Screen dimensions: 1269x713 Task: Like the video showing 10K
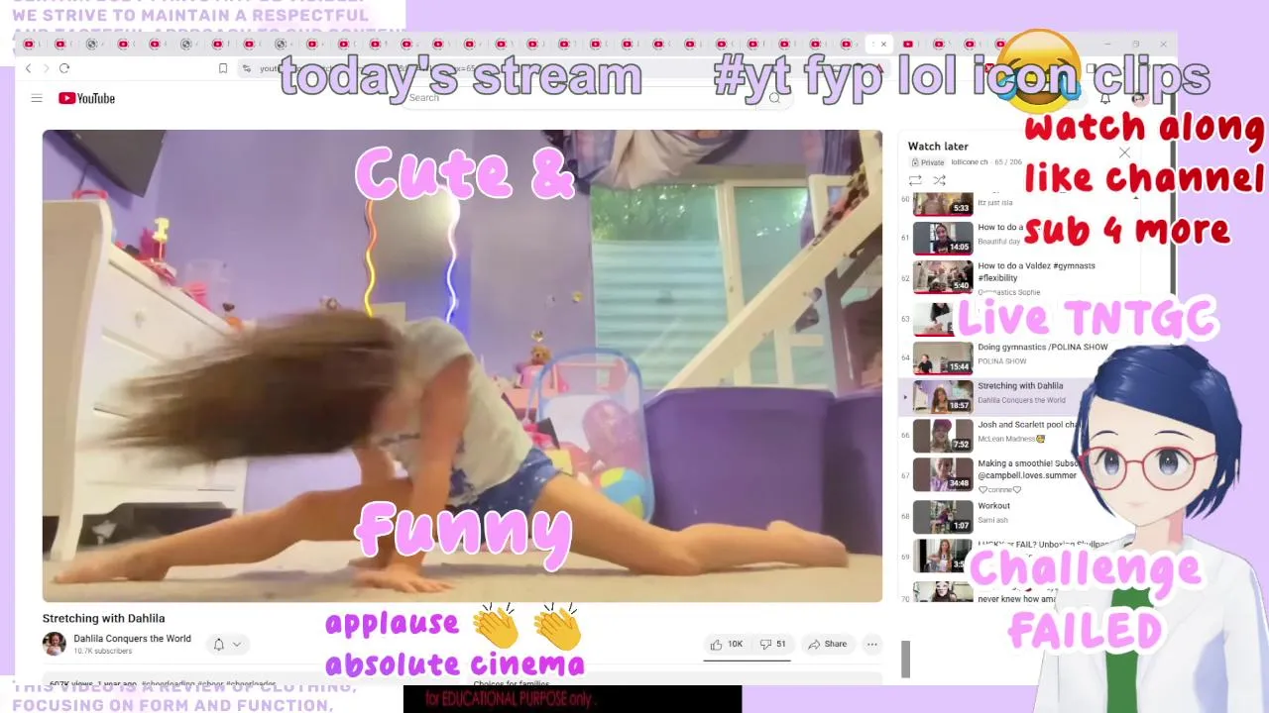(726, 645)
